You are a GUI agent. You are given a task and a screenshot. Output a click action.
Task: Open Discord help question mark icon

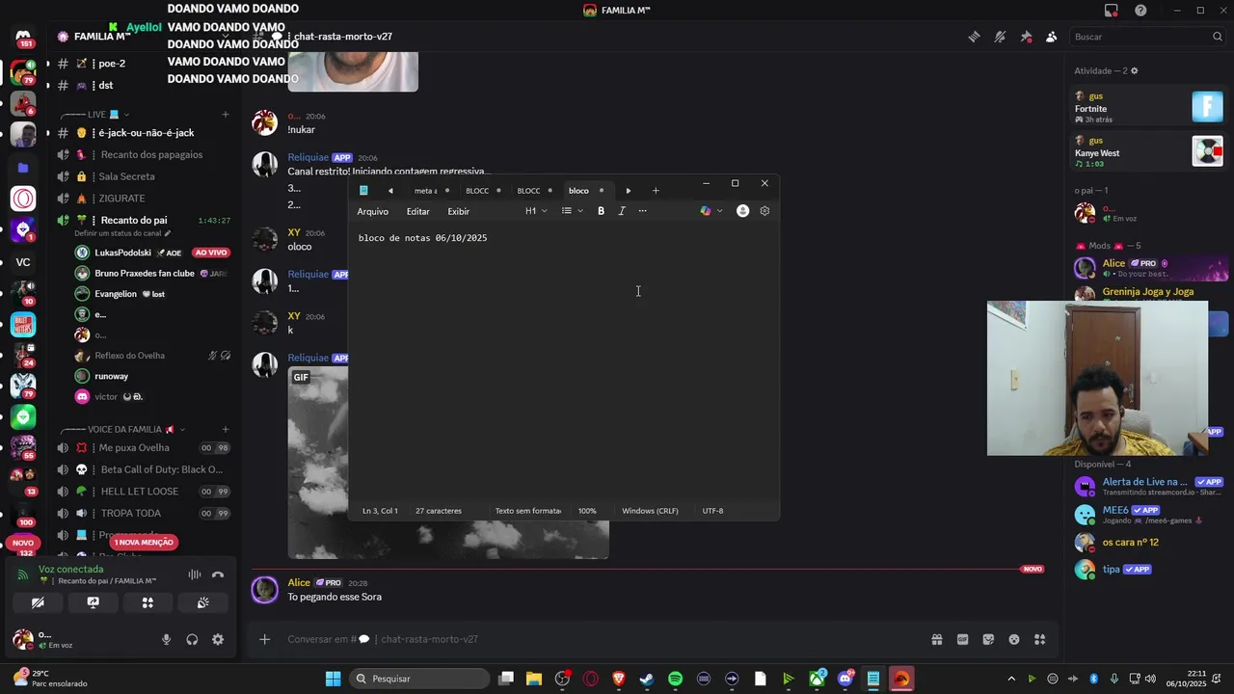(1140, 11)
